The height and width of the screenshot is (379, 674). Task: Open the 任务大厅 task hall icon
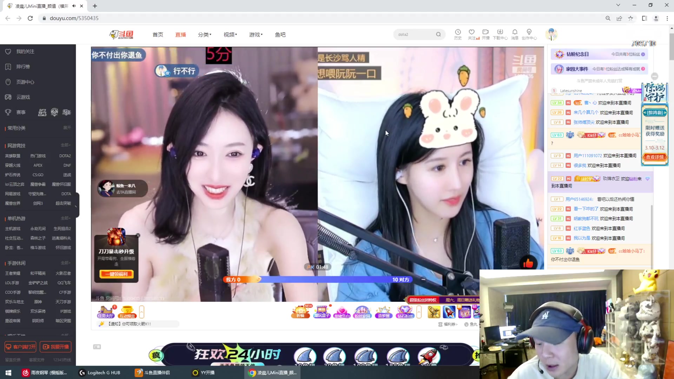point(106,311)
